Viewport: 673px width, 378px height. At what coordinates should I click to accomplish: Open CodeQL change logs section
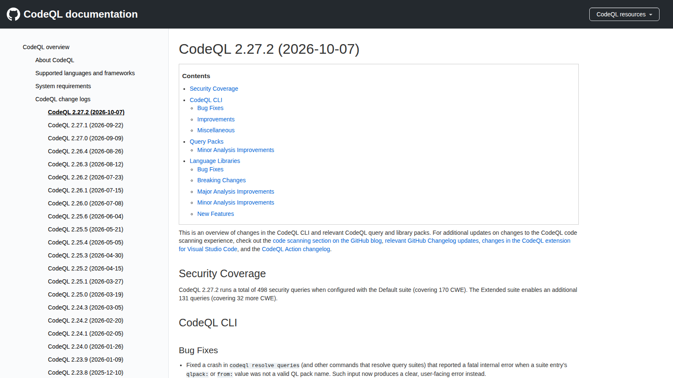click(63, 99)
